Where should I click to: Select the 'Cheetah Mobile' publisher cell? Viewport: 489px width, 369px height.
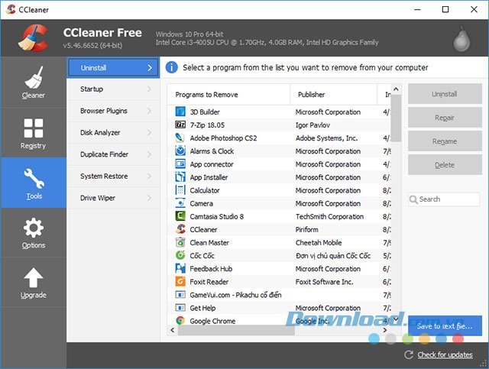(x=319, y=243)
